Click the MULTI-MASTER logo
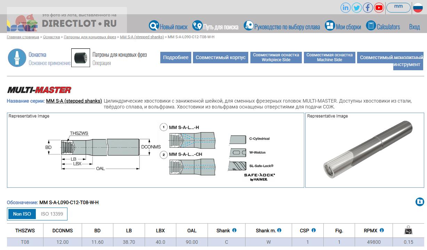The width and height of the screenshot is (427, 250). click(x=39, y=90)
